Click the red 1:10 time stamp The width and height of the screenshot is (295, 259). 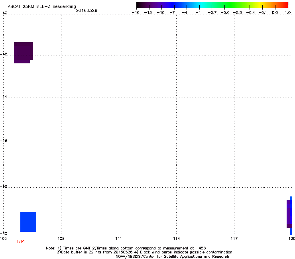point(20,242)
